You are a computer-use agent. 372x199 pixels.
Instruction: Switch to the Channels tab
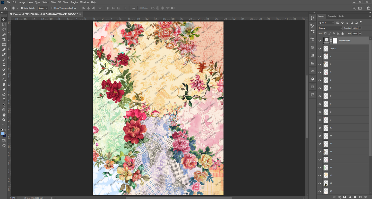coord(332,16)
